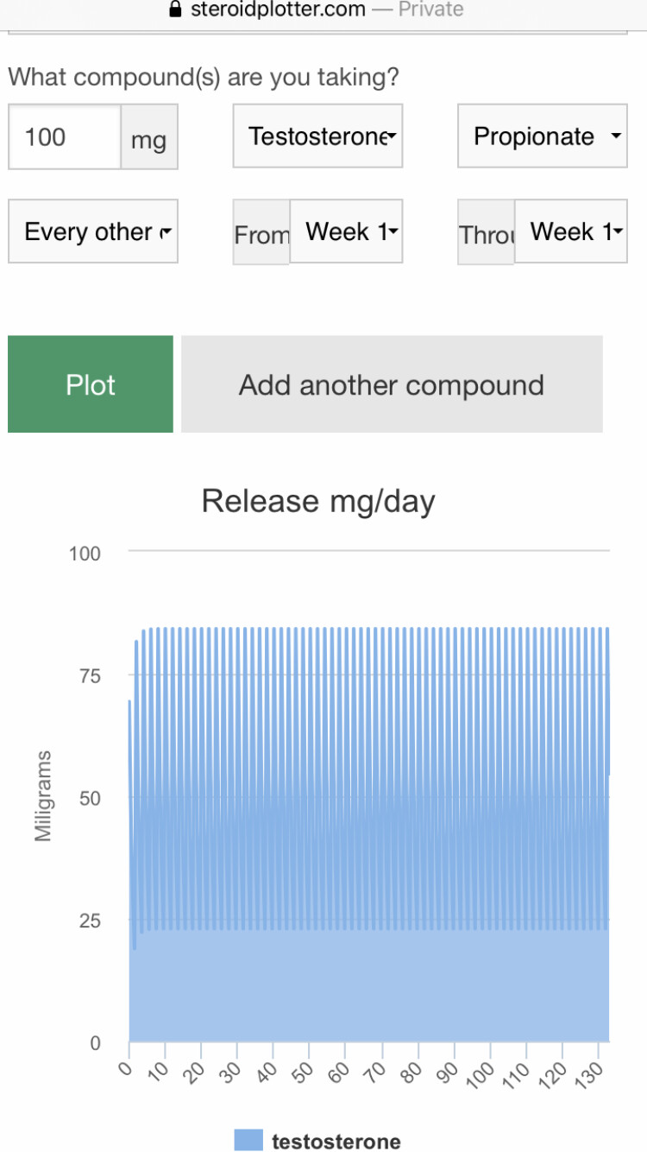The width and height of the screenshot is (647, 1152).
Task: Click Add another compound button
Action: click(x=392, y=384)
